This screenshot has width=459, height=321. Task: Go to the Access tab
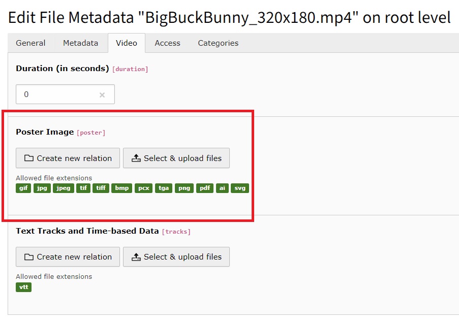167,43
